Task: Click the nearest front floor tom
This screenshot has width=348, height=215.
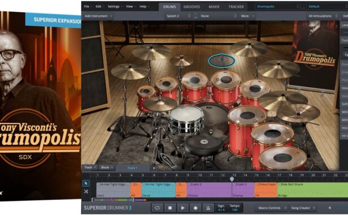Action: click(x=282, y=158)
